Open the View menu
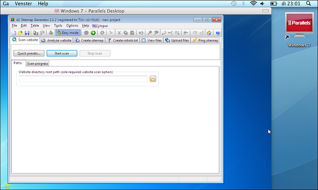Image resolution: width=318 pixels, height=190 pixels. (x=46, y=26)
